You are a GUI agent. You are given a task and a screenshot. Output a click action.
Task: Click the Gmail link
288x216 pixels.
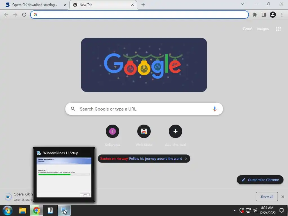point(247,29)
